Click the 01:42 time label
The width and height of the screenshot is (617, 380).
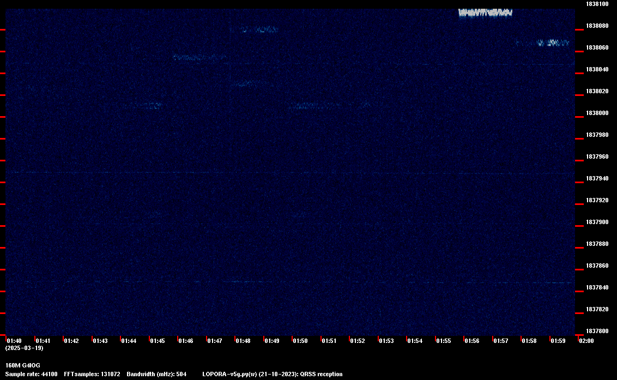click(71, 341)
